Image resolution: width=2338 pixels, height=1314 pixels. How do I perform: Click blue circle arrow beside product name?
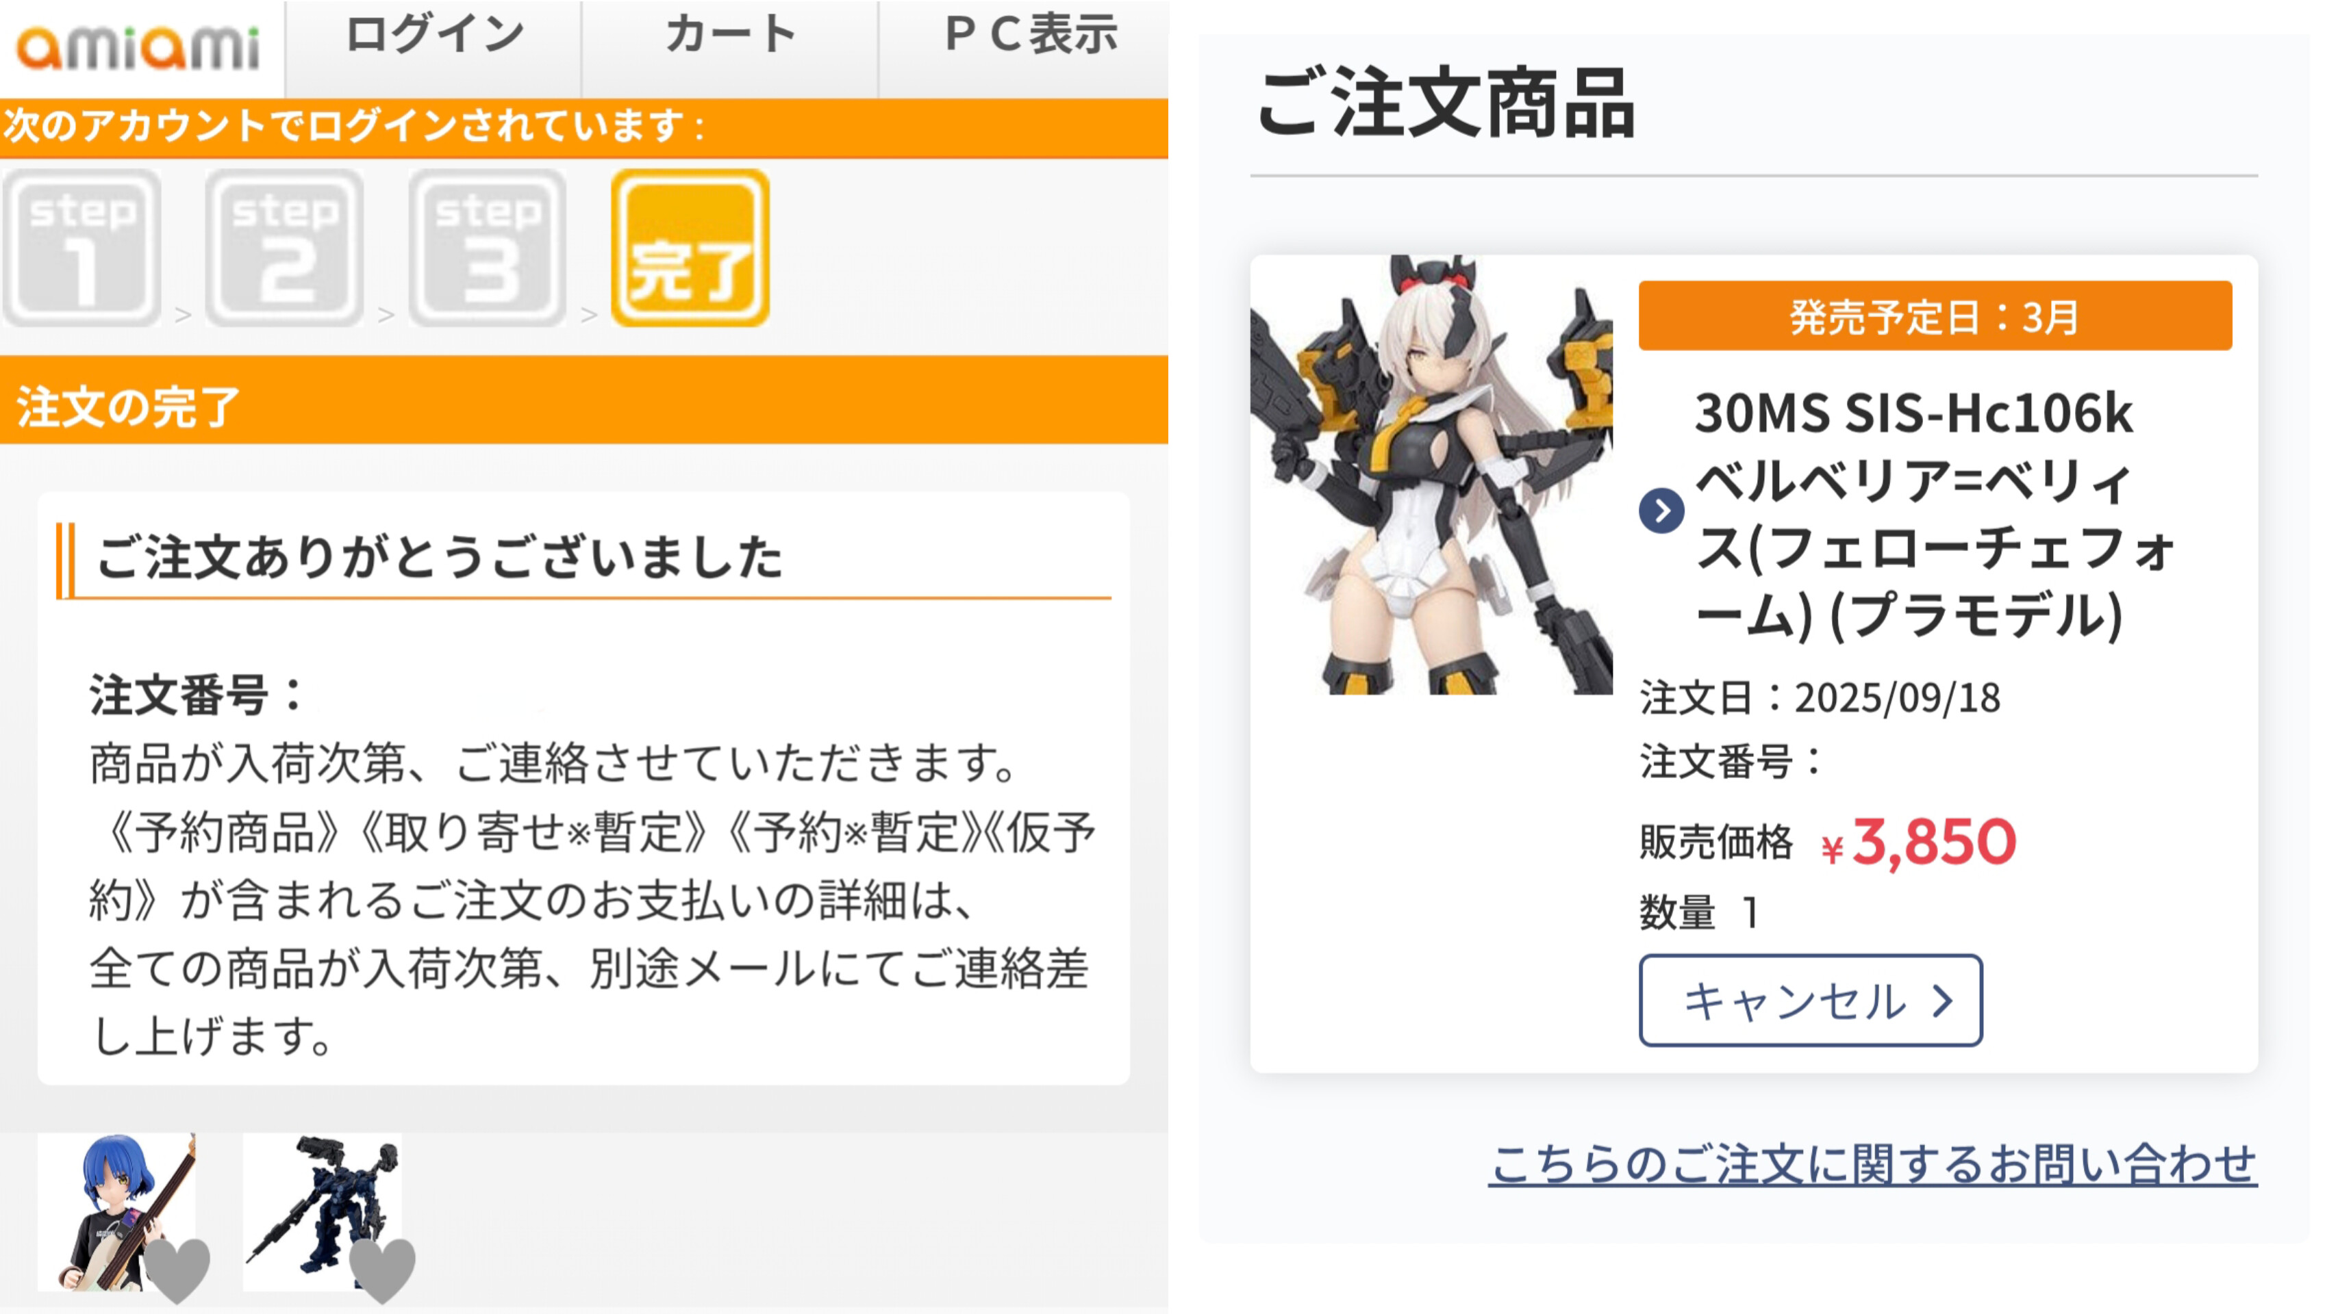(x=1661, y=511)
